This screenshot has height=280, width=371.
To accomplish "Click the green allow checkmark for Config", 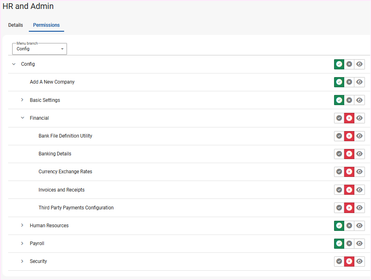I will [x=339, y=64].
